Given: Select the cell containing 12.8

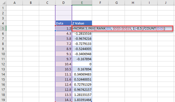Looking at the screenshot, I should click(x=63, y=90).
